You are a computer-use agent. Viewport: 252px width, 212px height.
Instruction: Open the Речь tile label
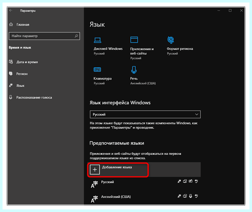point(134,78)
